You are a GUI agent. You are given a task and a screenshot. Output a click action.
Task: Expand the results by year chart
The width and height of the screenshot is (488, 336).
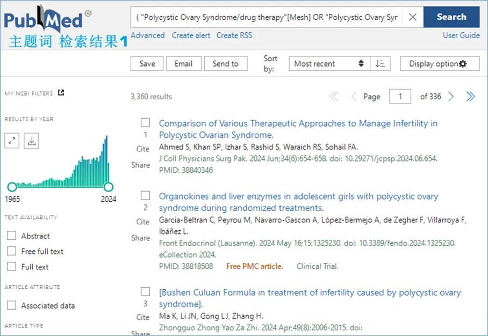pyautogui.click(x=12, y=141)
